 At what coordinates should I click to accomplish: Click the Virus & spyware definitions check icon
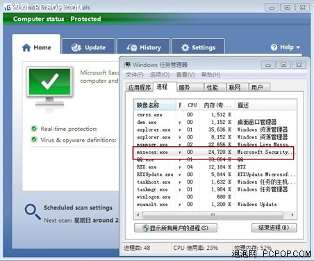click(34, 139)
